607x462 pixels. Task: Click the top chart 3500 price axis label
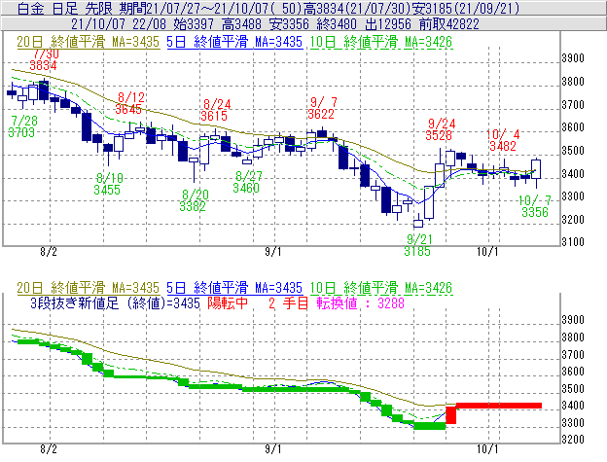coord(573,151)
